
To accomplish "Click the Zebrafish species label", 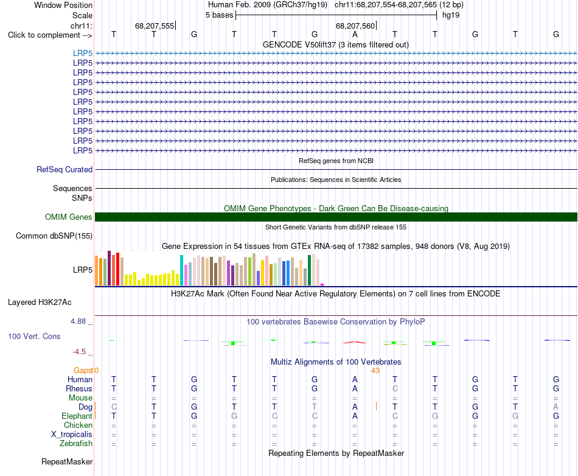I will coord(76,444).
